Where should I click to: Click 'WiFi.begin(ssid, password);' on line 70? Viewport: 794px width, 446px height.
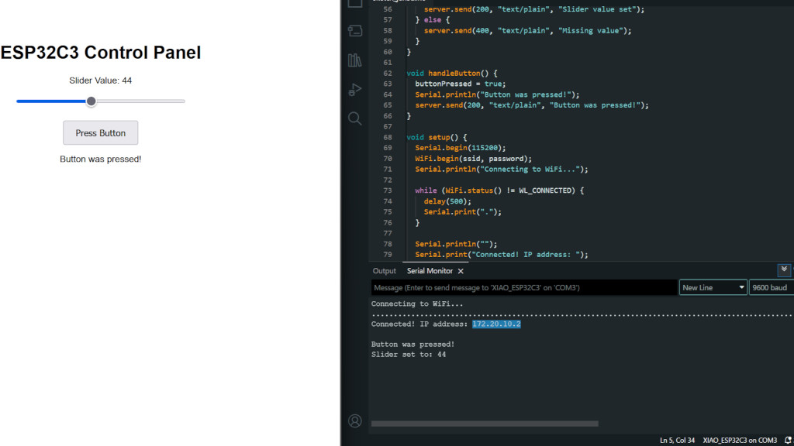click(x=474, y=158)
